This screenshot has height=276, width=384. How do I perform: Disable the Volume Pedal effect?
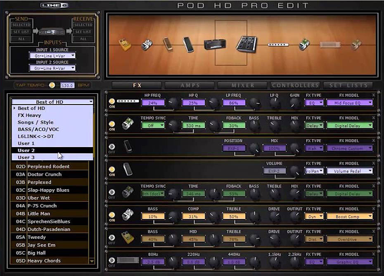tap(111, 169)
